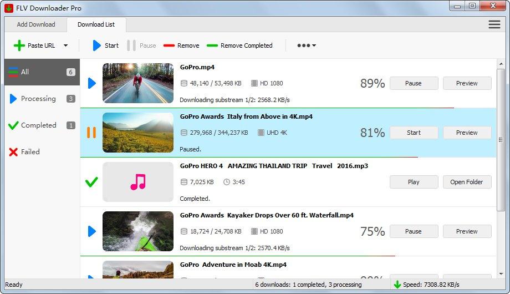
Task: Open the hamburger main menu
Action: pos(494,24)
